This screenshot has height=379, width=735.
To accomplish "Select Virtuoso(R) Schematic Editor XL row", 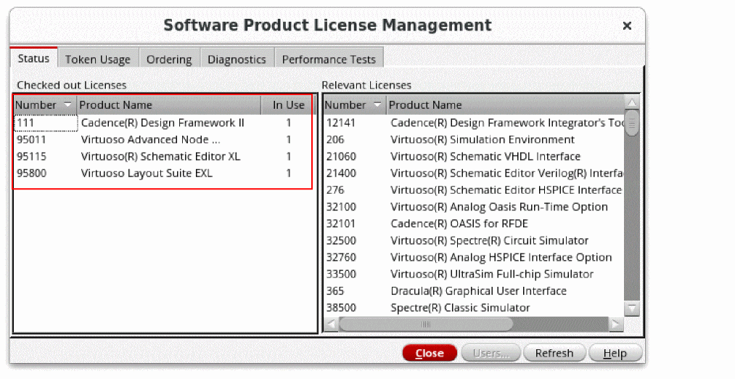I will coord(160,157).
